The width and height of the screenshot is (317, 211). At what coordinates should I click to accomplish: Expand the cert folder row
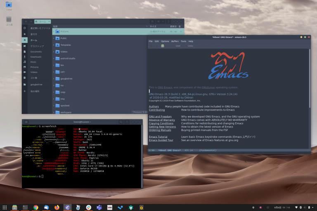(x=54, y=72)
